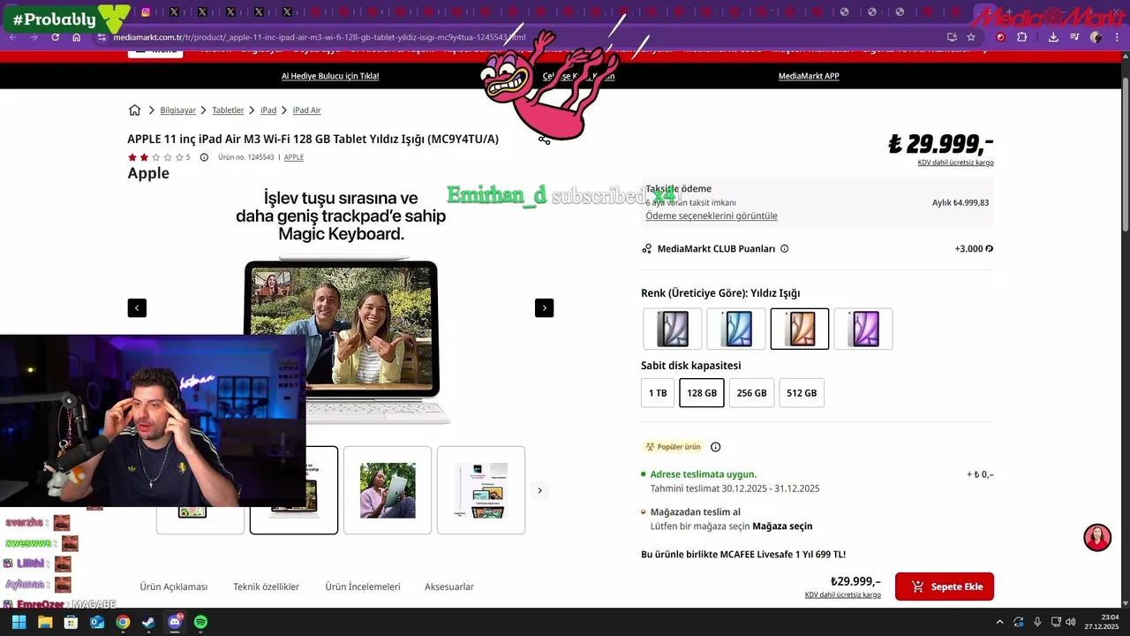Open the Teknik özellikler tab

(x=266, y=587)
